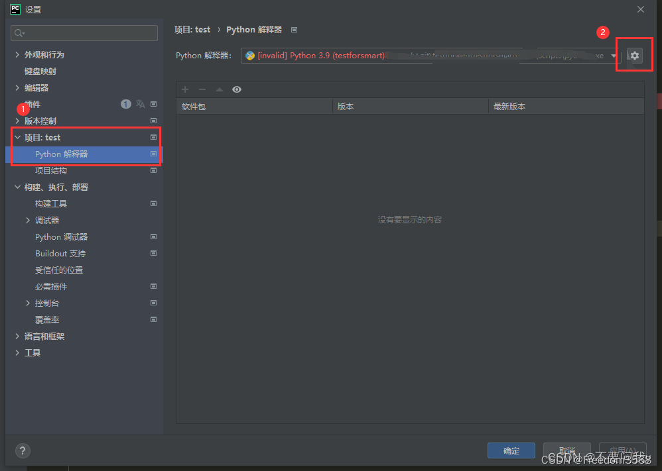This screenshot has height=471, width=662.
Task: Click project-level icon in Python 解释器 row
Action: [154, 154]
